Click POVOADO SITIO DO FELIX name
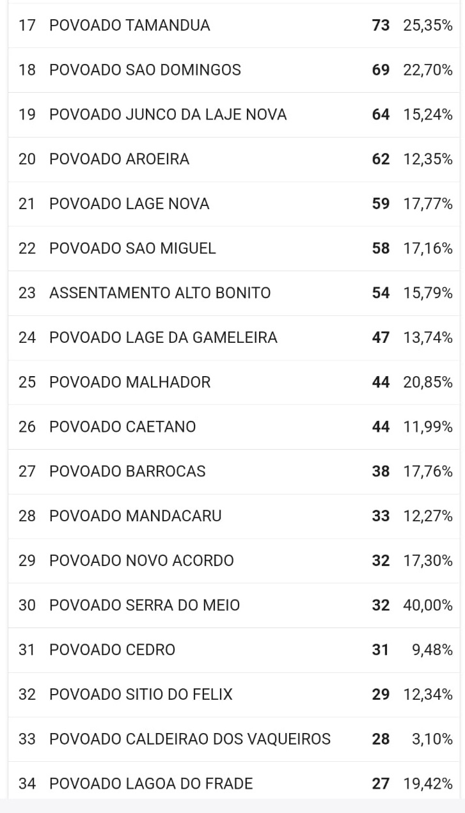The height and width of the screenshot is (813, 465). (x=141, y=695)
